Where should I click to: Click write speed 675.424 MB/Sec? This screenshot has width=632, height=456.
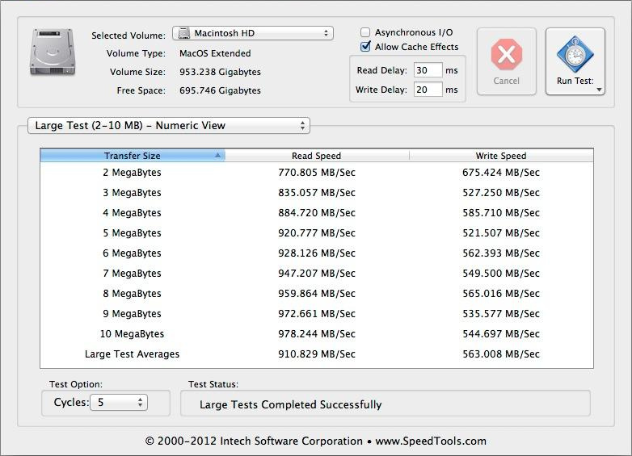(x=501, y=172)
